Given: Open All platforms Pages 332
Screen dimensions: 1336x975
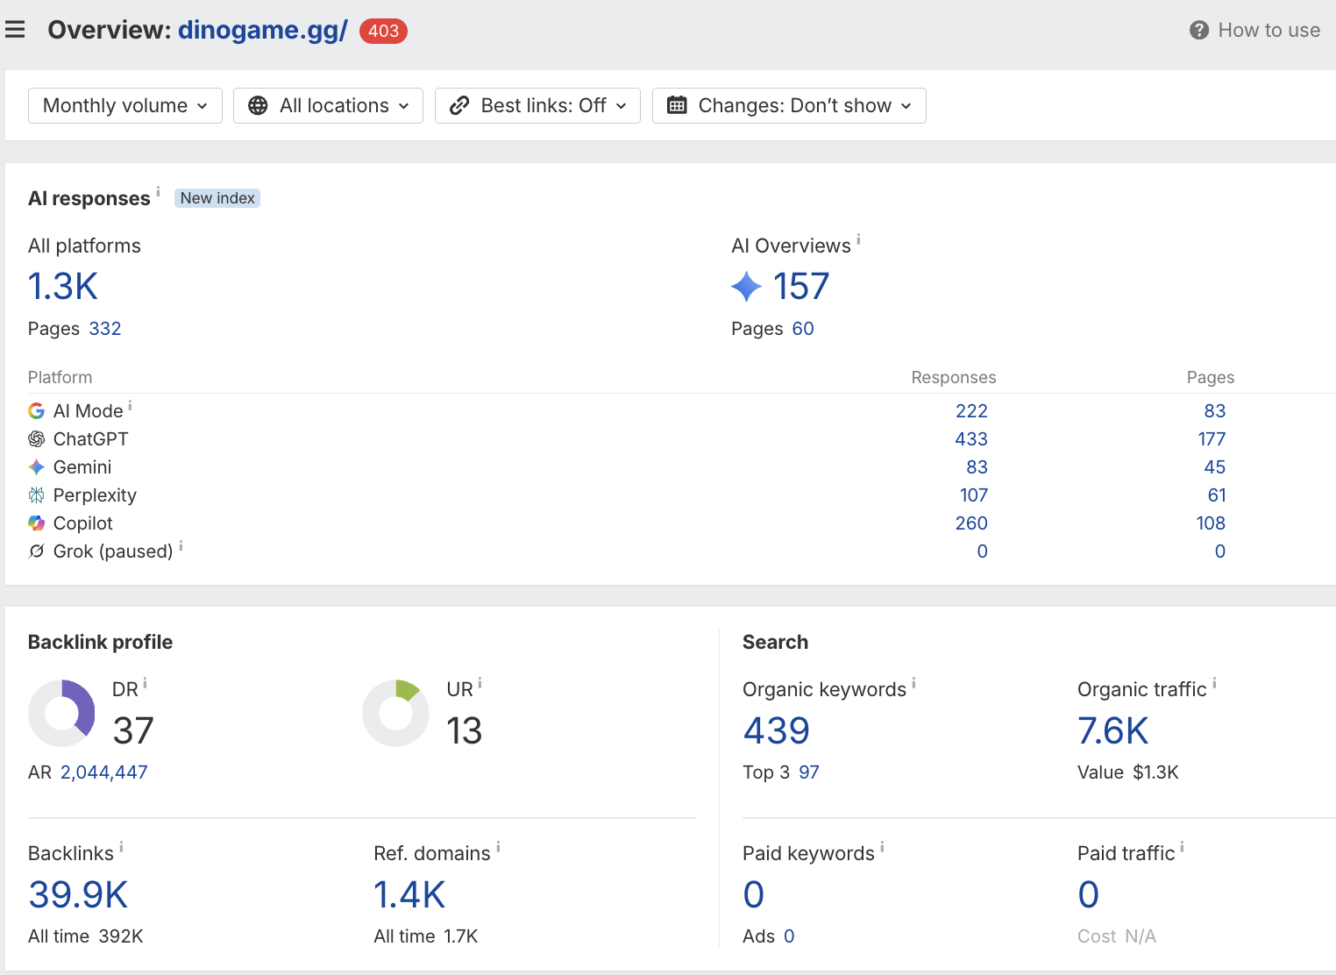Looking at the screenshot, I should pos(105,329).
